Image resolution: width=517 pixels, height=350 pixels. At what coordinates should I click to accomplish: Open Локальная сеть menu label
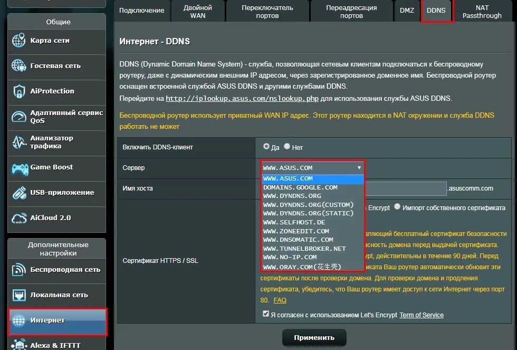(59, 295)
